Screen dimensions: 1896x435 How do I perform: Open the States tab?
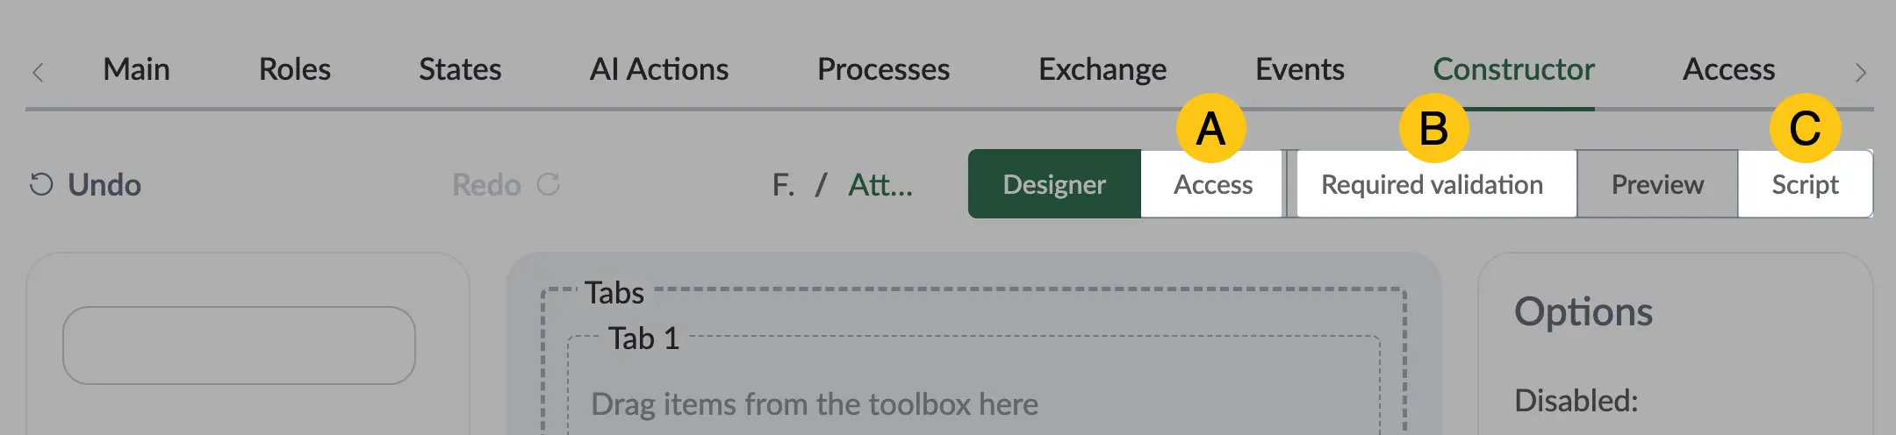pos(460,69)
